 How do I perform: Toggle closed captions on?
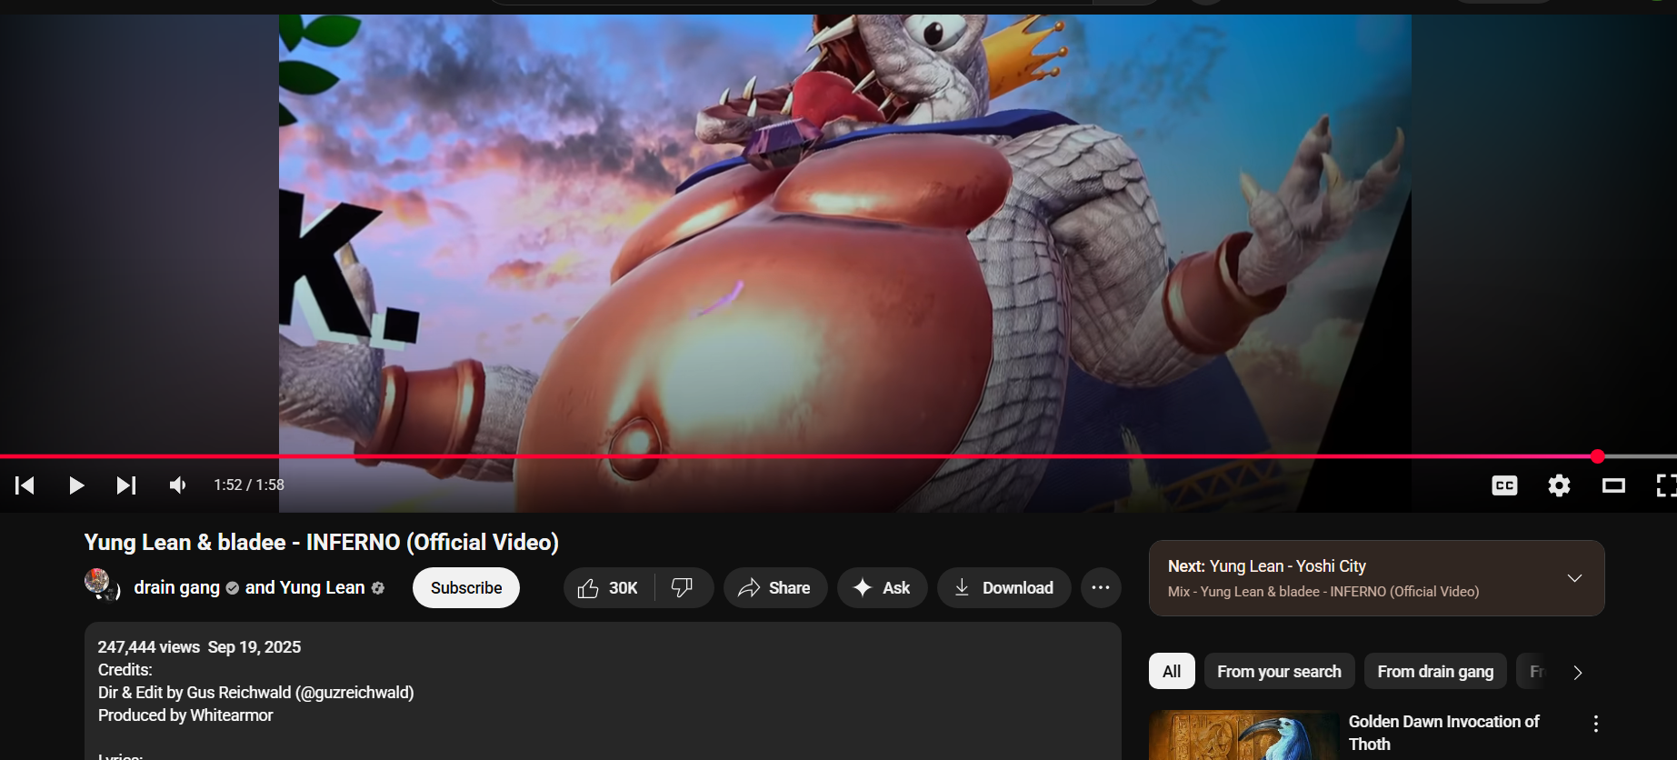tap(1504, 485)
